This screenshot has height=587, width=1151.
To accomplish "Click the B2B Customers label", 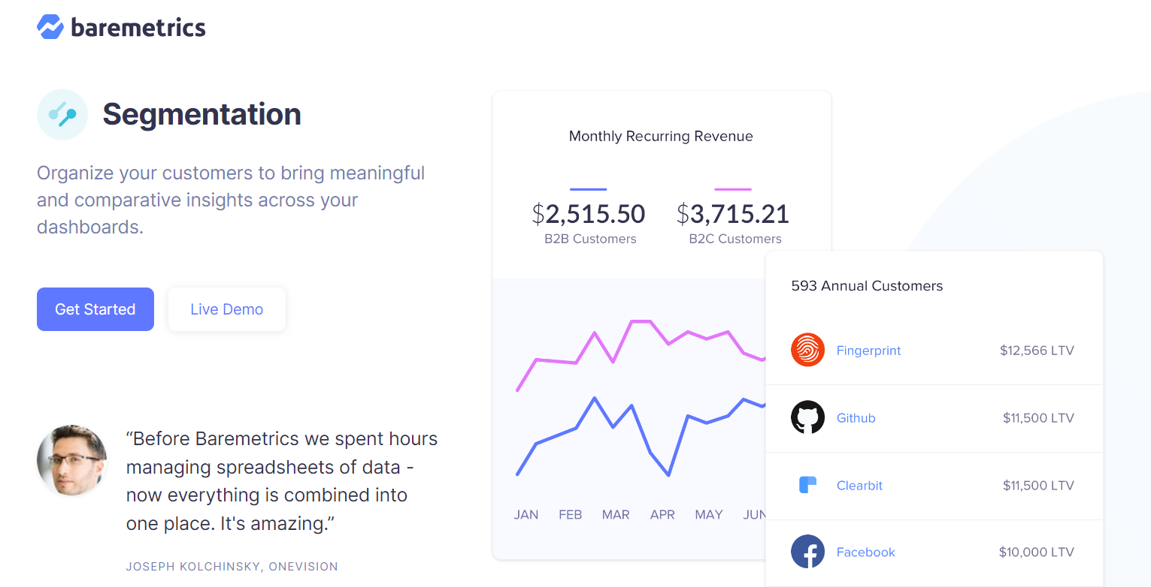I will click(590, 239).
